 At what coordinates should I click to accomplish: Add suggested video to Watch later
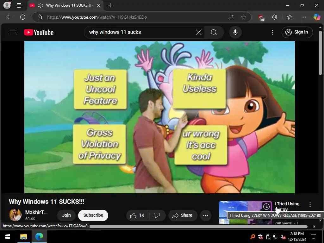(266, 206)
